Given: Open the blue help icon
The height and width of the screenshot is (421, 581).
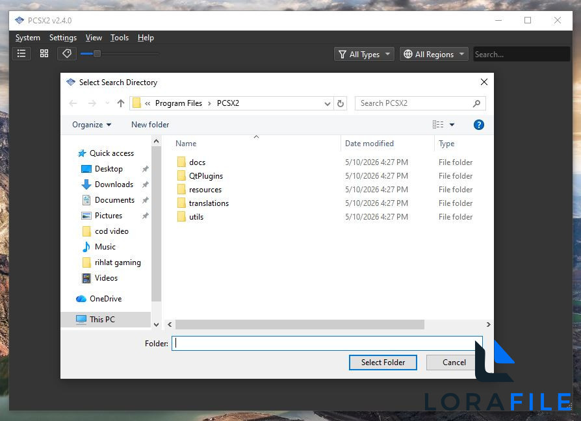Looking at the screenshot, I should (x=478, y=125).
